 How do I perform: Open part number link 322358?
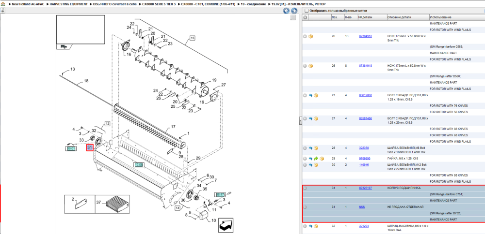point(364,148)
